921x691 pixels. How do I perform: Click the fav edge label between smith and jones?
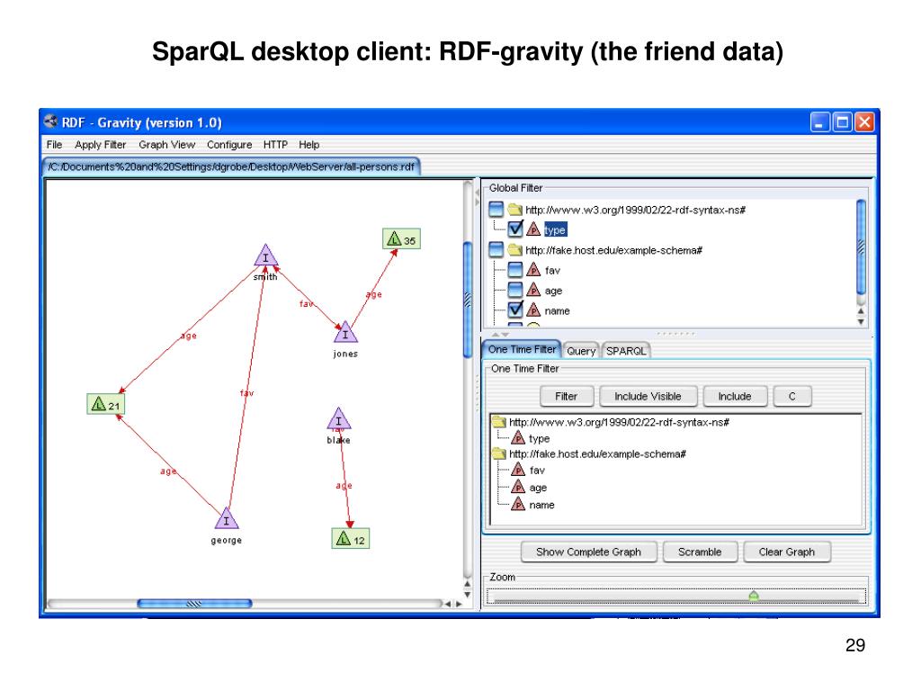[307, 304]
